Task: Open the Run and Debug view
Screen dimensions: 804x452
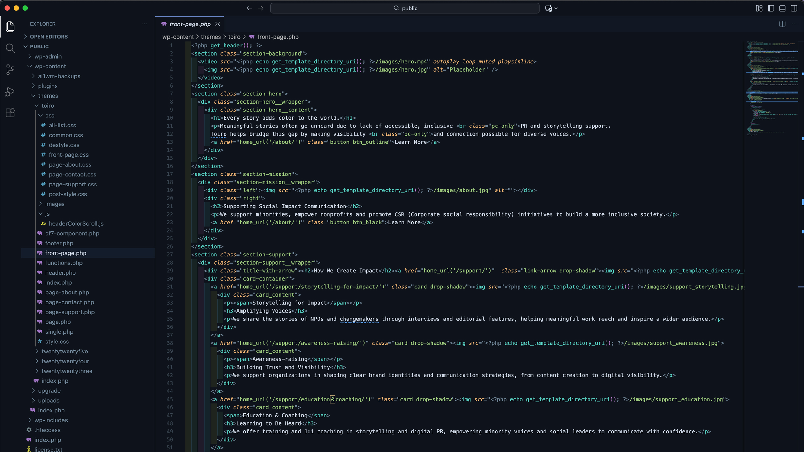Action: point(10,92)
